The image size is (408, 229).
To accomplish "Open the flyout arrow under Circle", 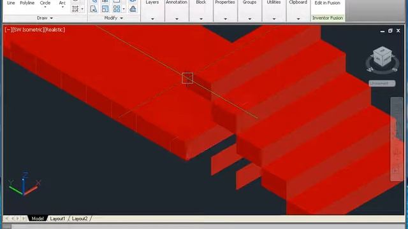I will tap(45, 7).
